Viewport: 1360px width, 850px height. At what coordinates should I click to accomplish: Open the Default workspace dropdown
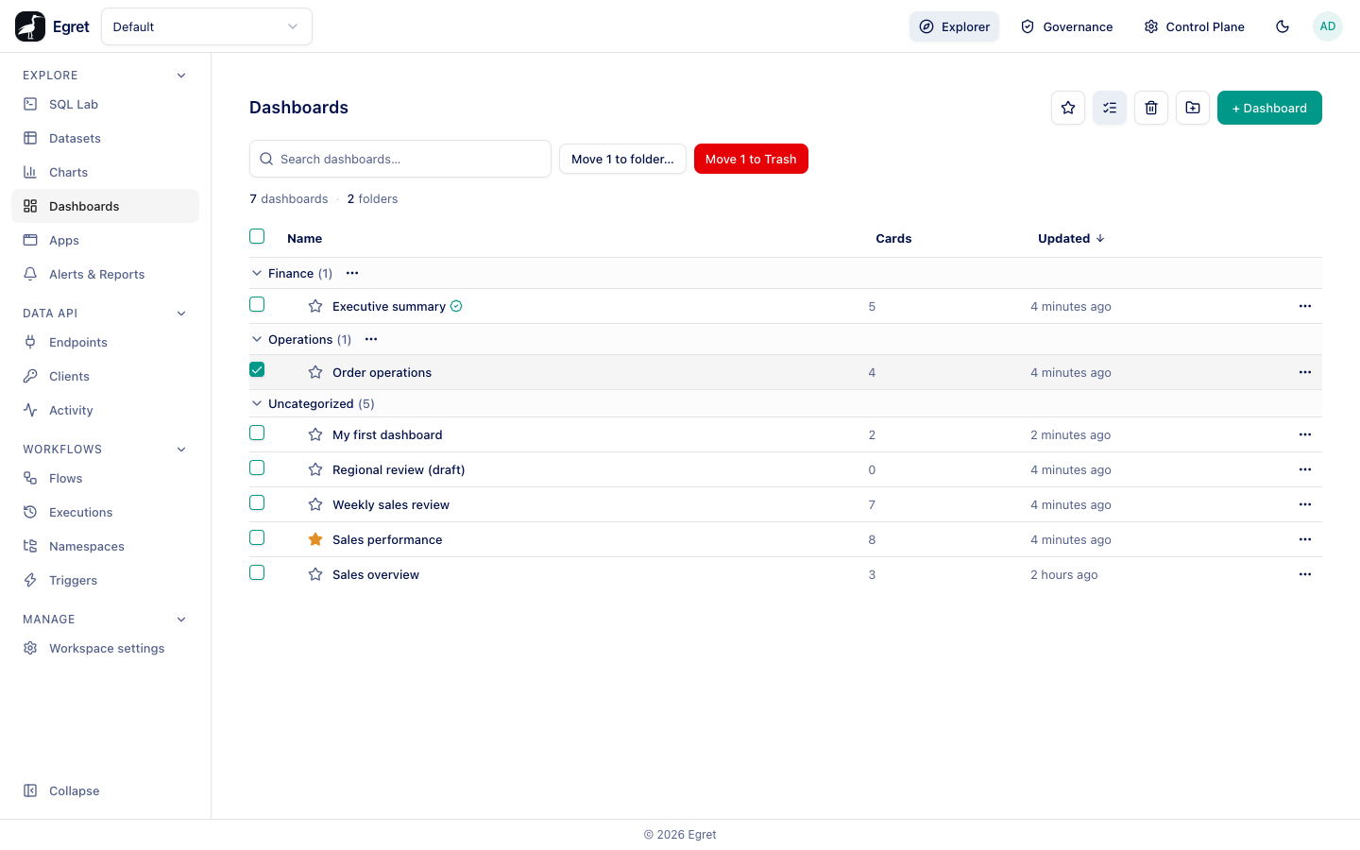[x=207, y=26]
